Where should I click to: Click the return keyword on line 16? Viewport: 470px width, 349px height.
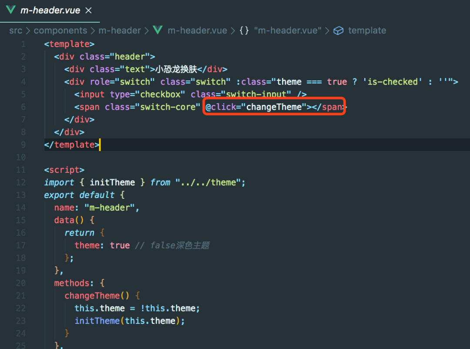coord(79,233)
